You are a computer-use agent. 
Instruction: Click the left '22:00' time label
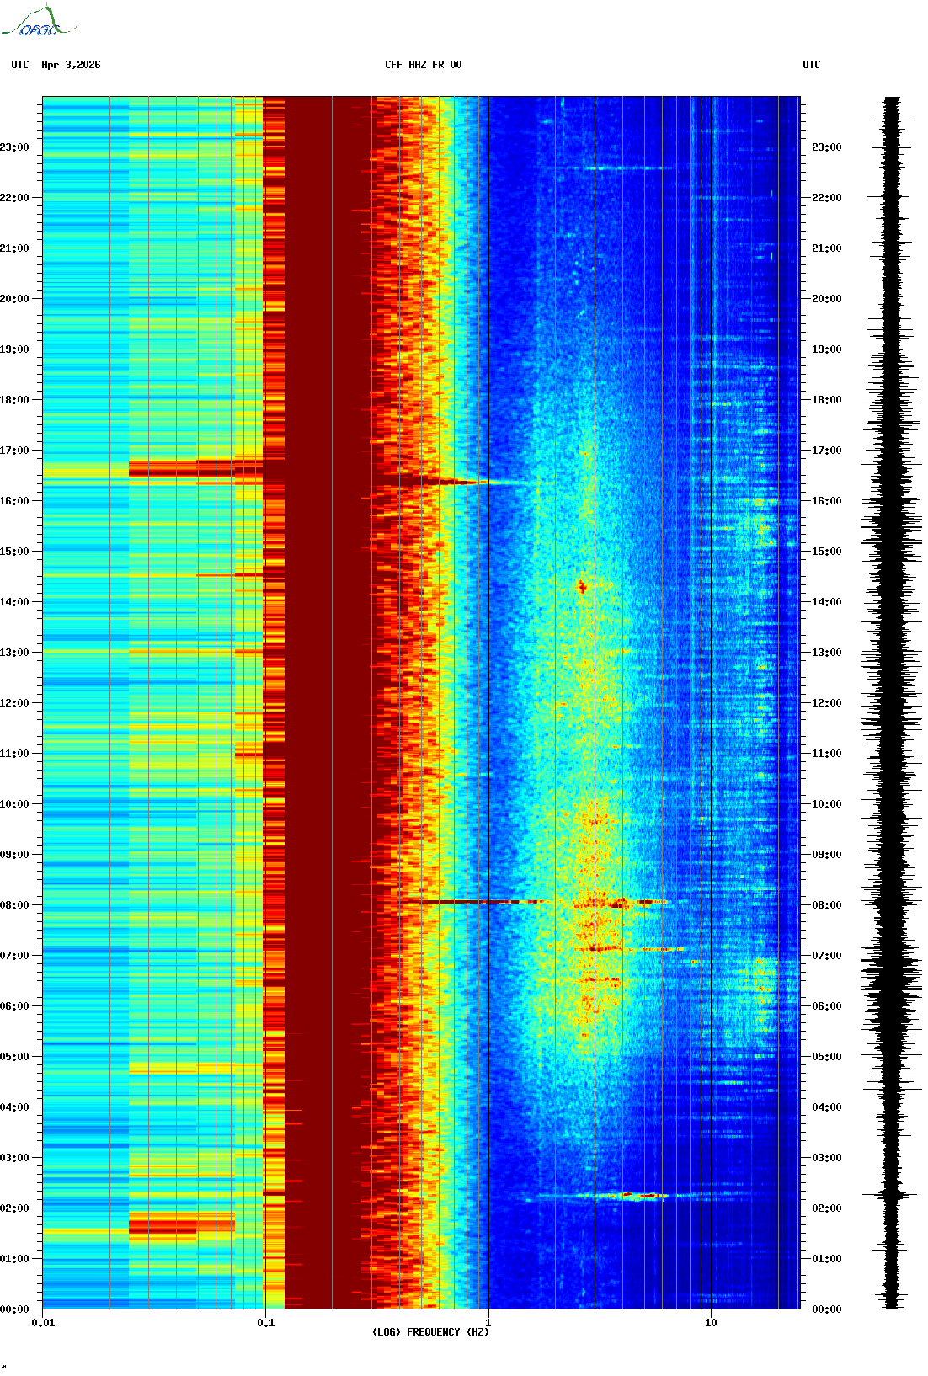click(x=14, y=198)
